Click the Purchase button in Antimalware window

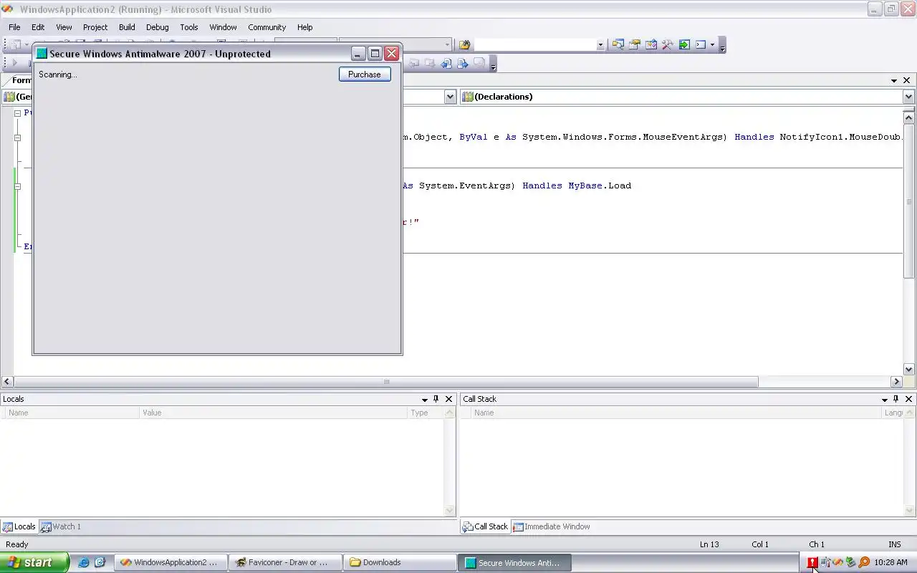point(365,74)
